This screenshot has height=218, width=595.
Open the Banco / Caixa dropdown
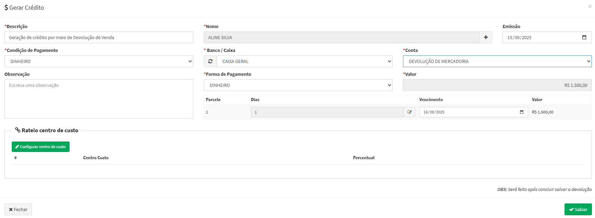click(304, 61)
